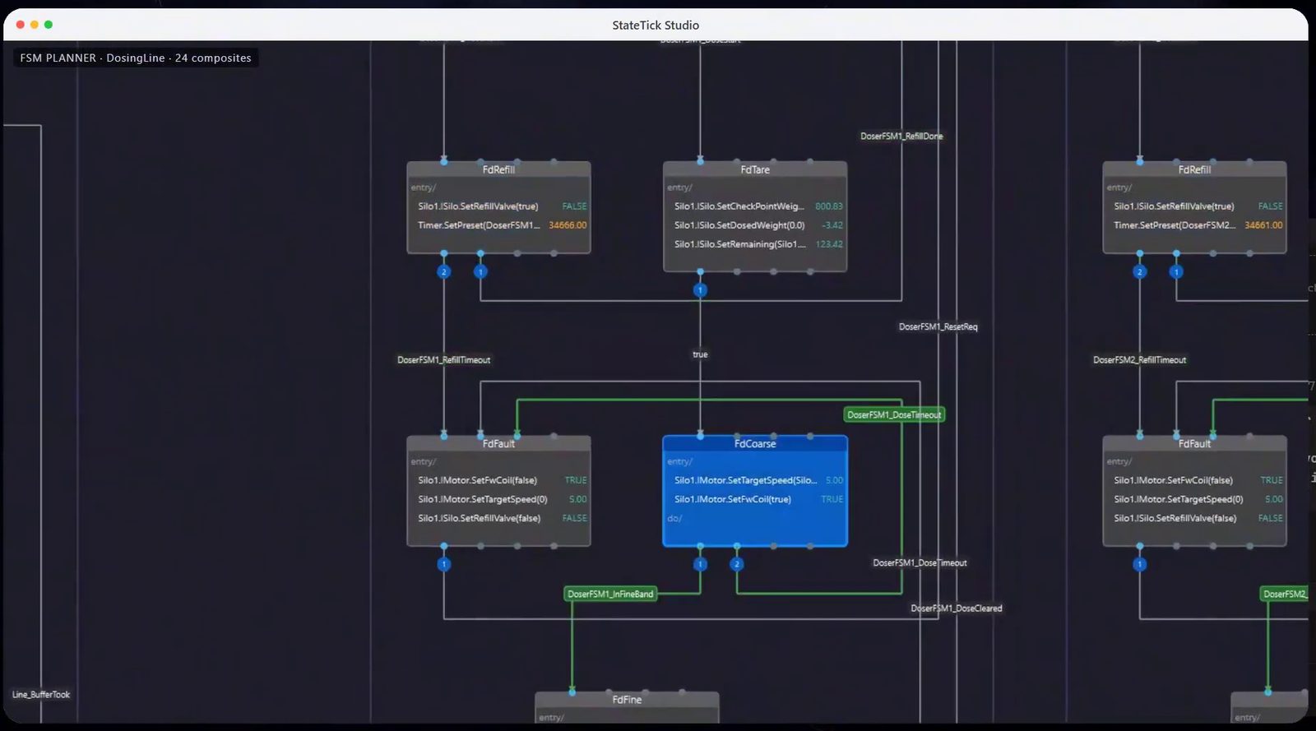
Task: Click the green DoserFSM1_InFineBand transition label
Action: pos(610,594)
